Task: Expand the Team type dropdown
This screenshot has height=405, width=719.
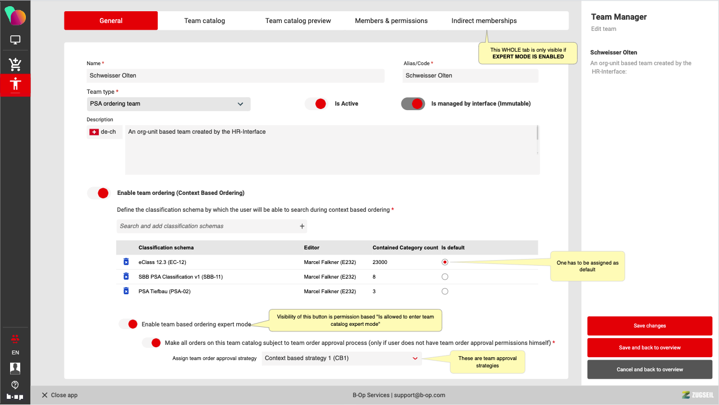Action: tap(169, 104)
